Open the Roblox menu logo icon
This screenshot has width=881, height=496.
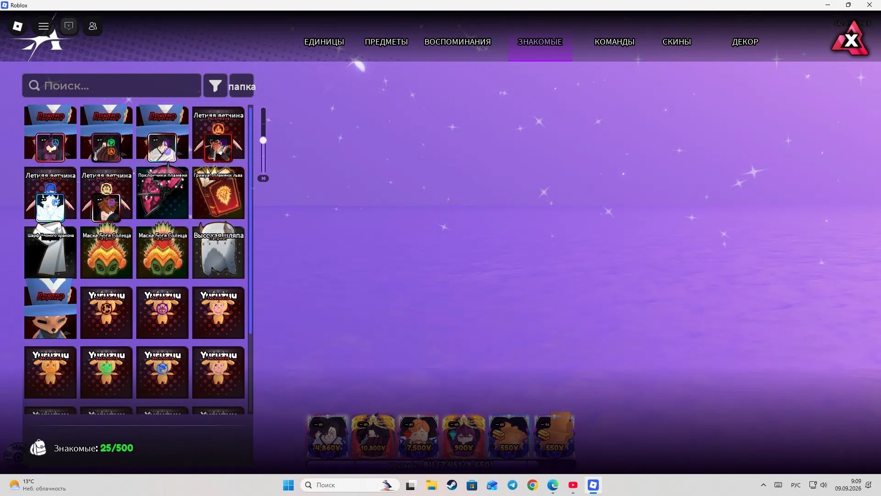(x=17, y=26)
